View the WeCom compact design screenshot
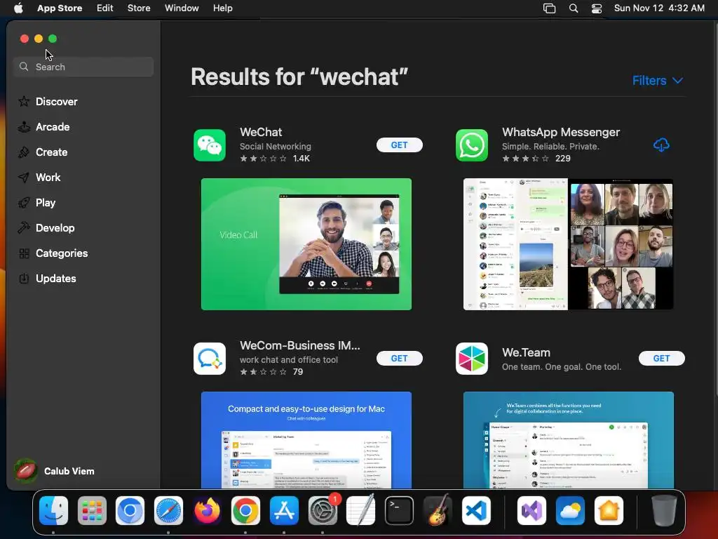The image size is (718, 539). pos(306,440)
